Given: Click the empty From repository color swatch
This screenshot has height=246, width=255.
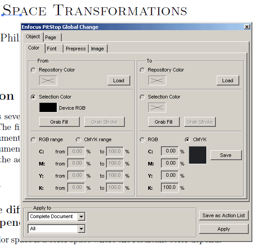Looking at the screenshot, I should [48, 81].
